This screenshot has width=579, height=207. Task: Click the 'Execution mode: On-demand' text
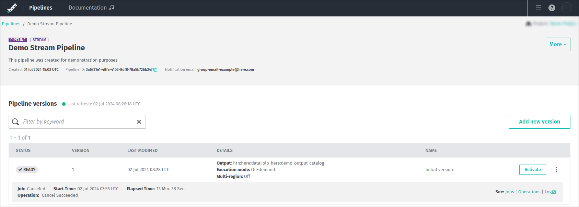[x=246, y=170]
